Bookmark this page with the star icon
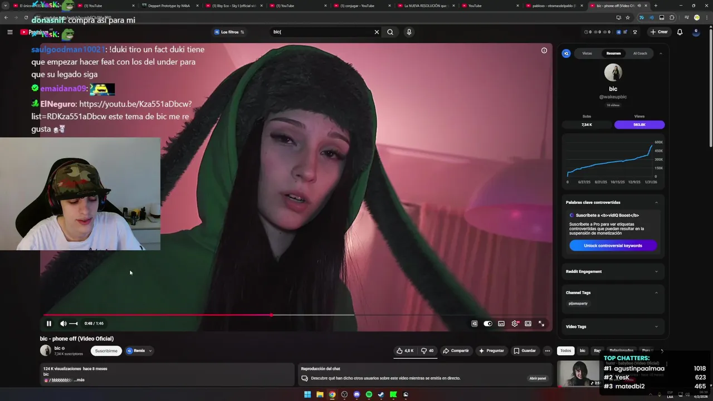Viewport: 713px width, 401px height. click(628, 18)
